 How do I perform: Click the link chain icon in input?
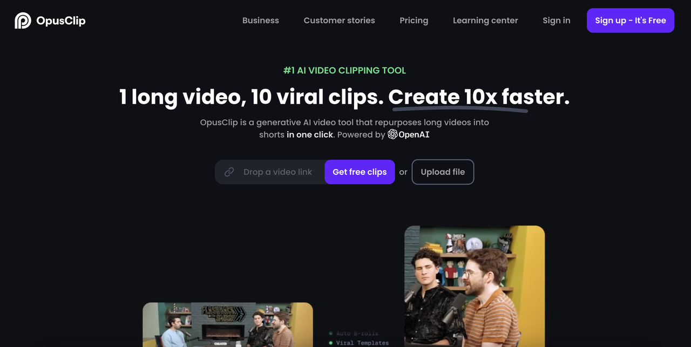(229, 172)
